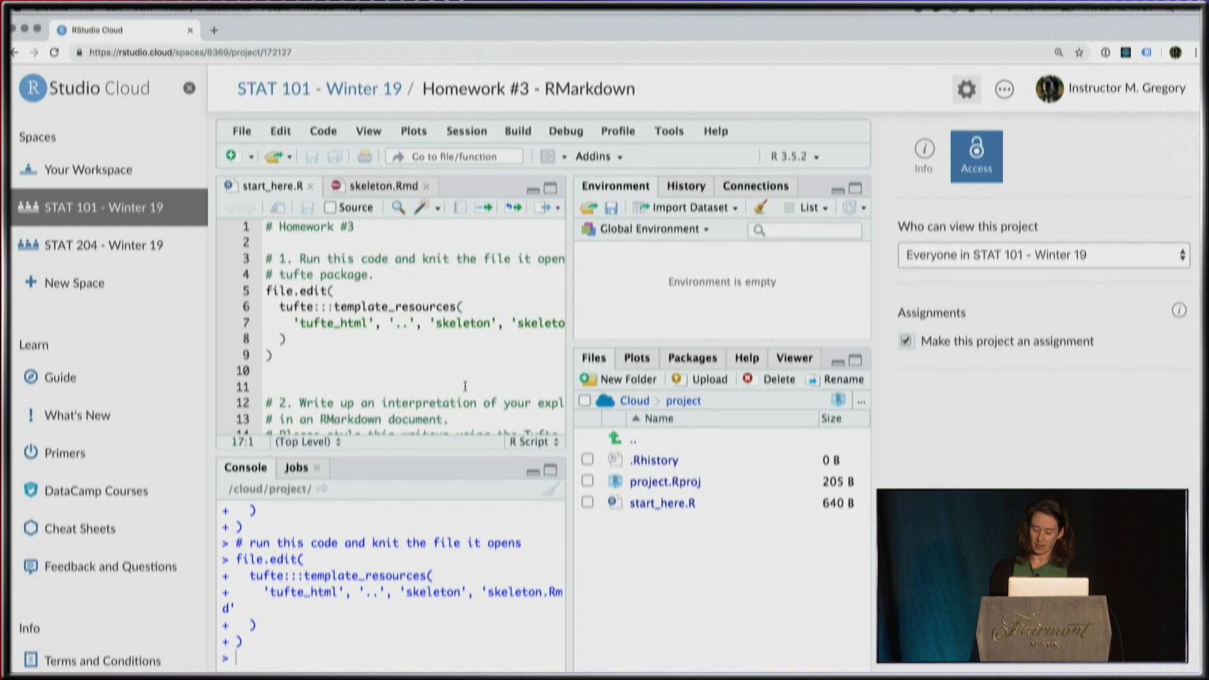Switch to the Connections tab
This screenshot has width=1209, height=680.
(x=756, y=186)
